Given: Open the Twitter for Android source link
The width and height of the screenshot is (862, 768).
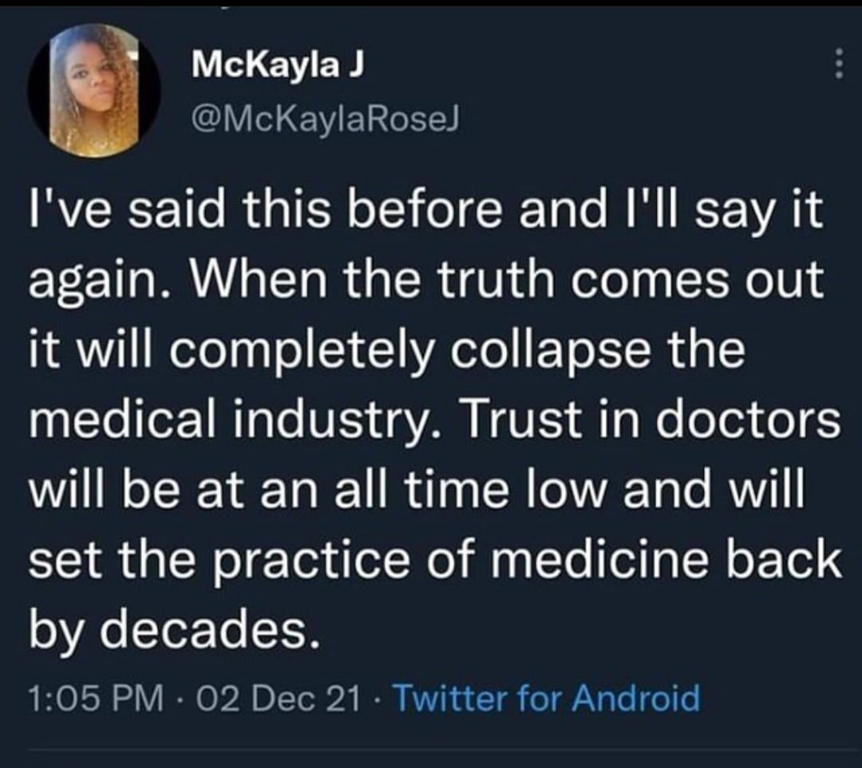Looking at the screenshot, I should tap(547, 699).
